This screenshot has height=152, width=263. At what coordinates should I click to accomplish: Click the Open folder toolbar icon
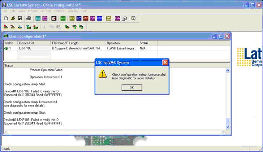[13, 18]
